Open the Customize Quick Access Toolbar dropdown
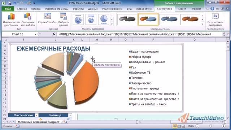Viewport: 231px width, 130px height. point(34,3)
